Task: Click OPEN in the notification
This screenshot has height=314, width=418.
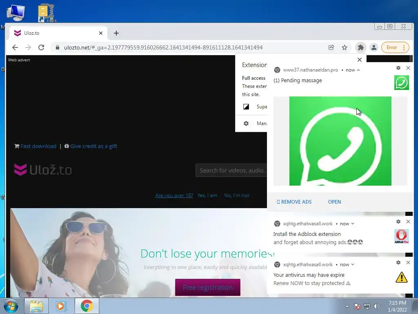Action: [x=334, y=202]
